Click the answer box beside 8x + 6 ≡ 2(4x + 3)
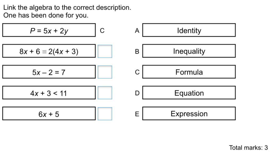Image resolution: width=270 pixels, height=155 pixels. [x=105, y=51]
